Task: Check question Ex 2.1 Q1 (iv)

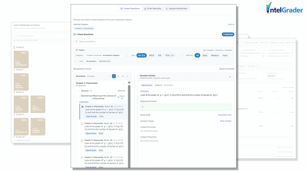Action: coord(82,158)
